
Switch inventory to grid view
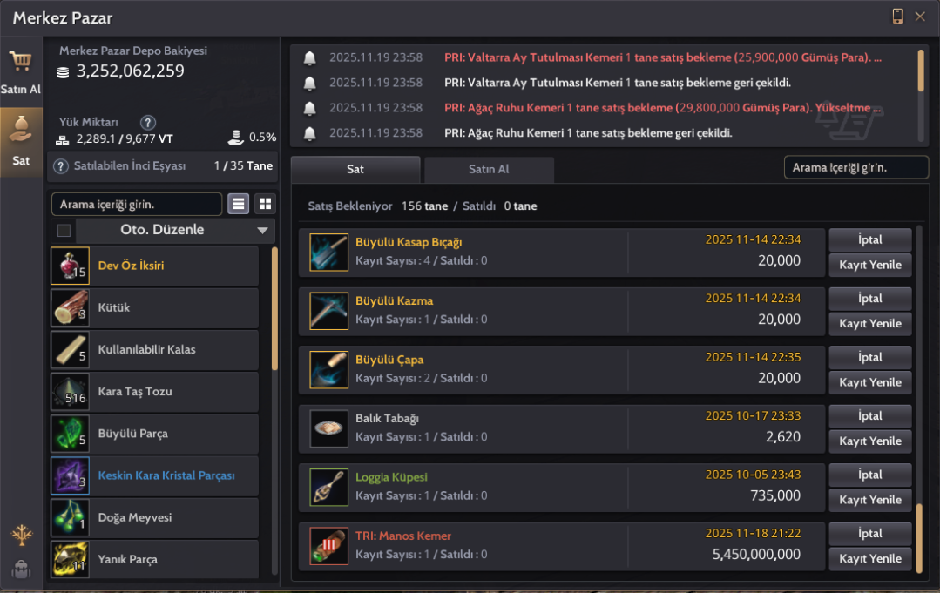click(265, 204)
